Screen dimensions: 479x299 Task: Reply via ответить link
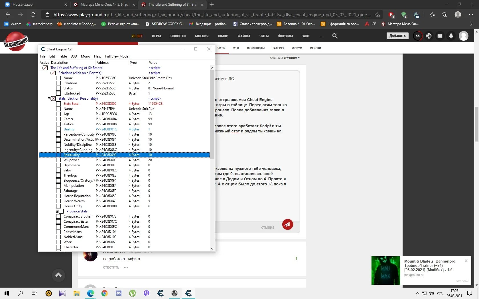click(111, 267)
